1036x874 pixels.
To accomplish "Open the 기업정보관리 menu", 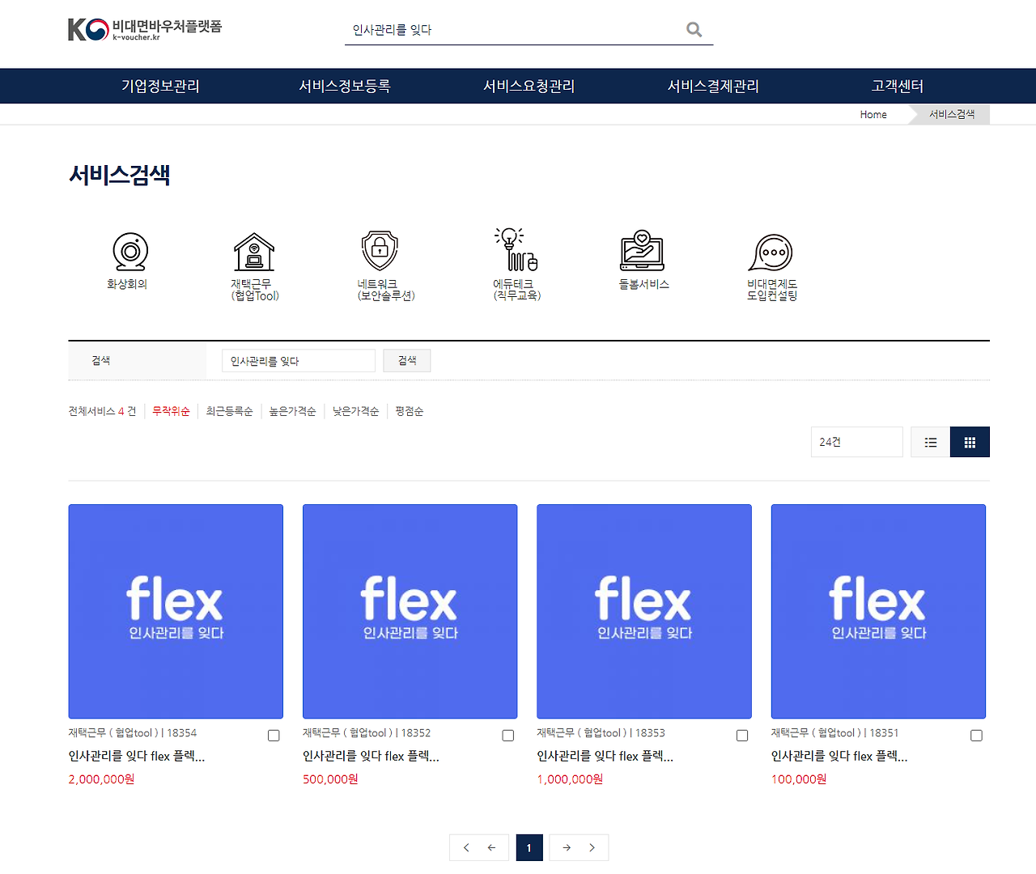I will tap(160, 86).
